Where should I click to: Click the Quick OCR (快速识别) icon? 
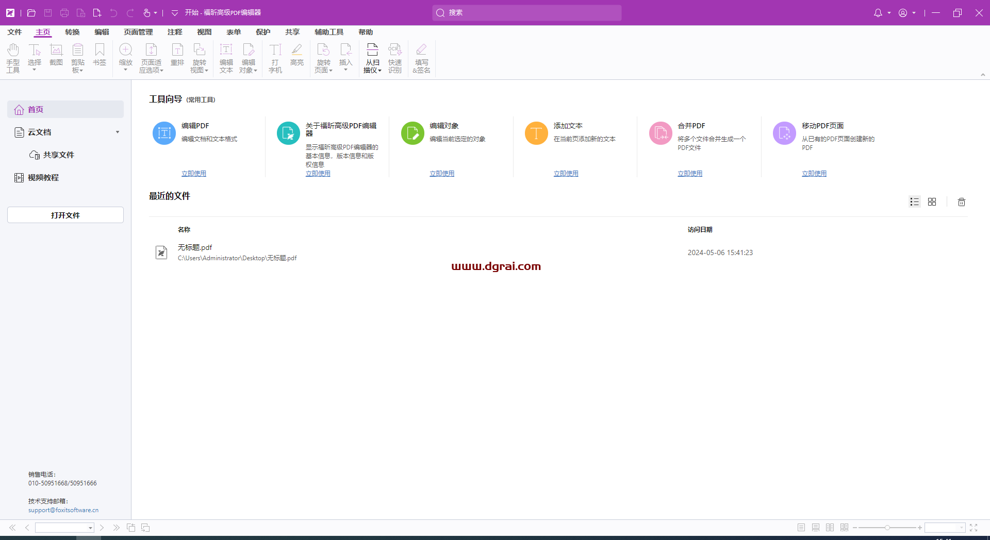[395, 58]
